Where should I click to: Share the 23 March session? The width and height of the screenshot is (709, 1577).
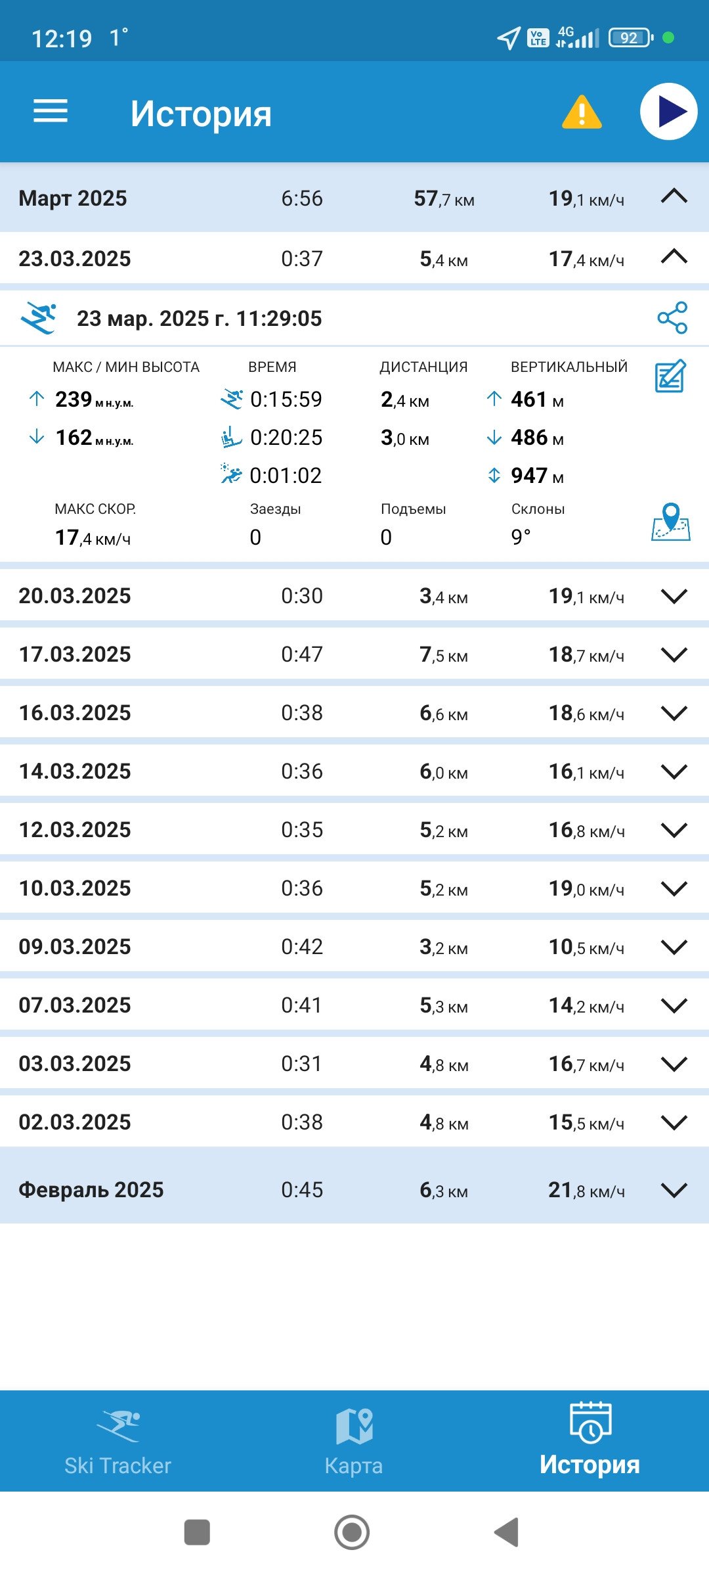(x=672, y=318)
